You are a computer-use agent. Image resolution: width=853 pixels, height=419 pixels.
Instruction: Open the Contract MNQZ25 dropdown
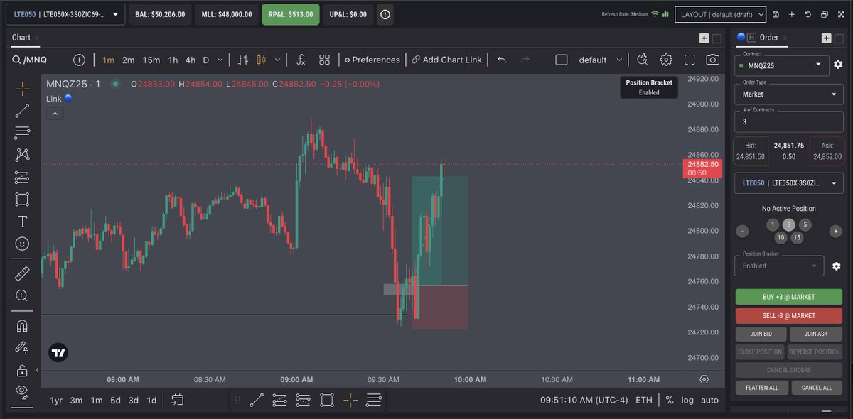(781, 64)
